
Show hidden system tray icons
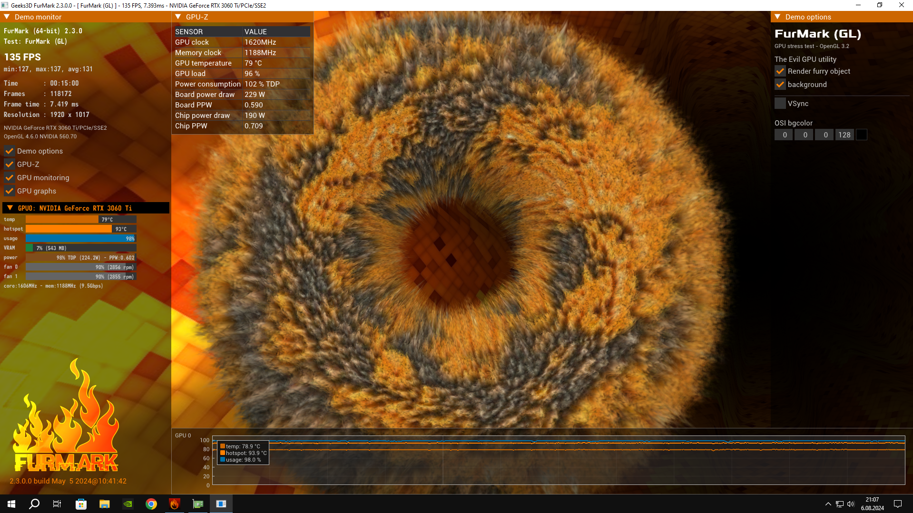828,504
